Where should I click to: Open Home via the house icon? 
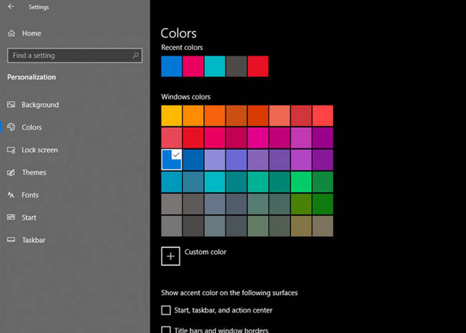[12, 33]
